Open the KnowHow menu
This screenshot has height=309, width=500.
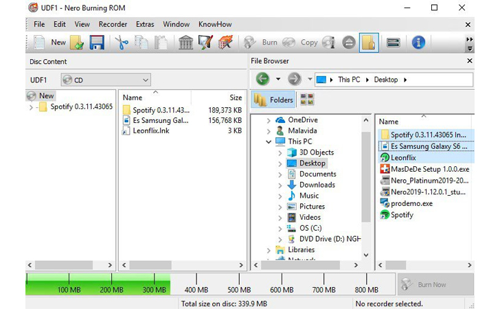215,24
